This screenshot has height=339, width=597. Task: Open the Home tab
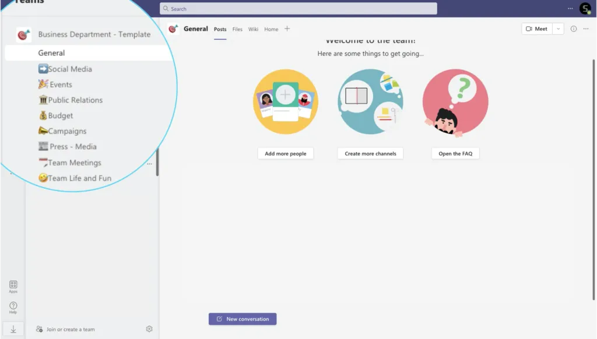pos(271,29)
